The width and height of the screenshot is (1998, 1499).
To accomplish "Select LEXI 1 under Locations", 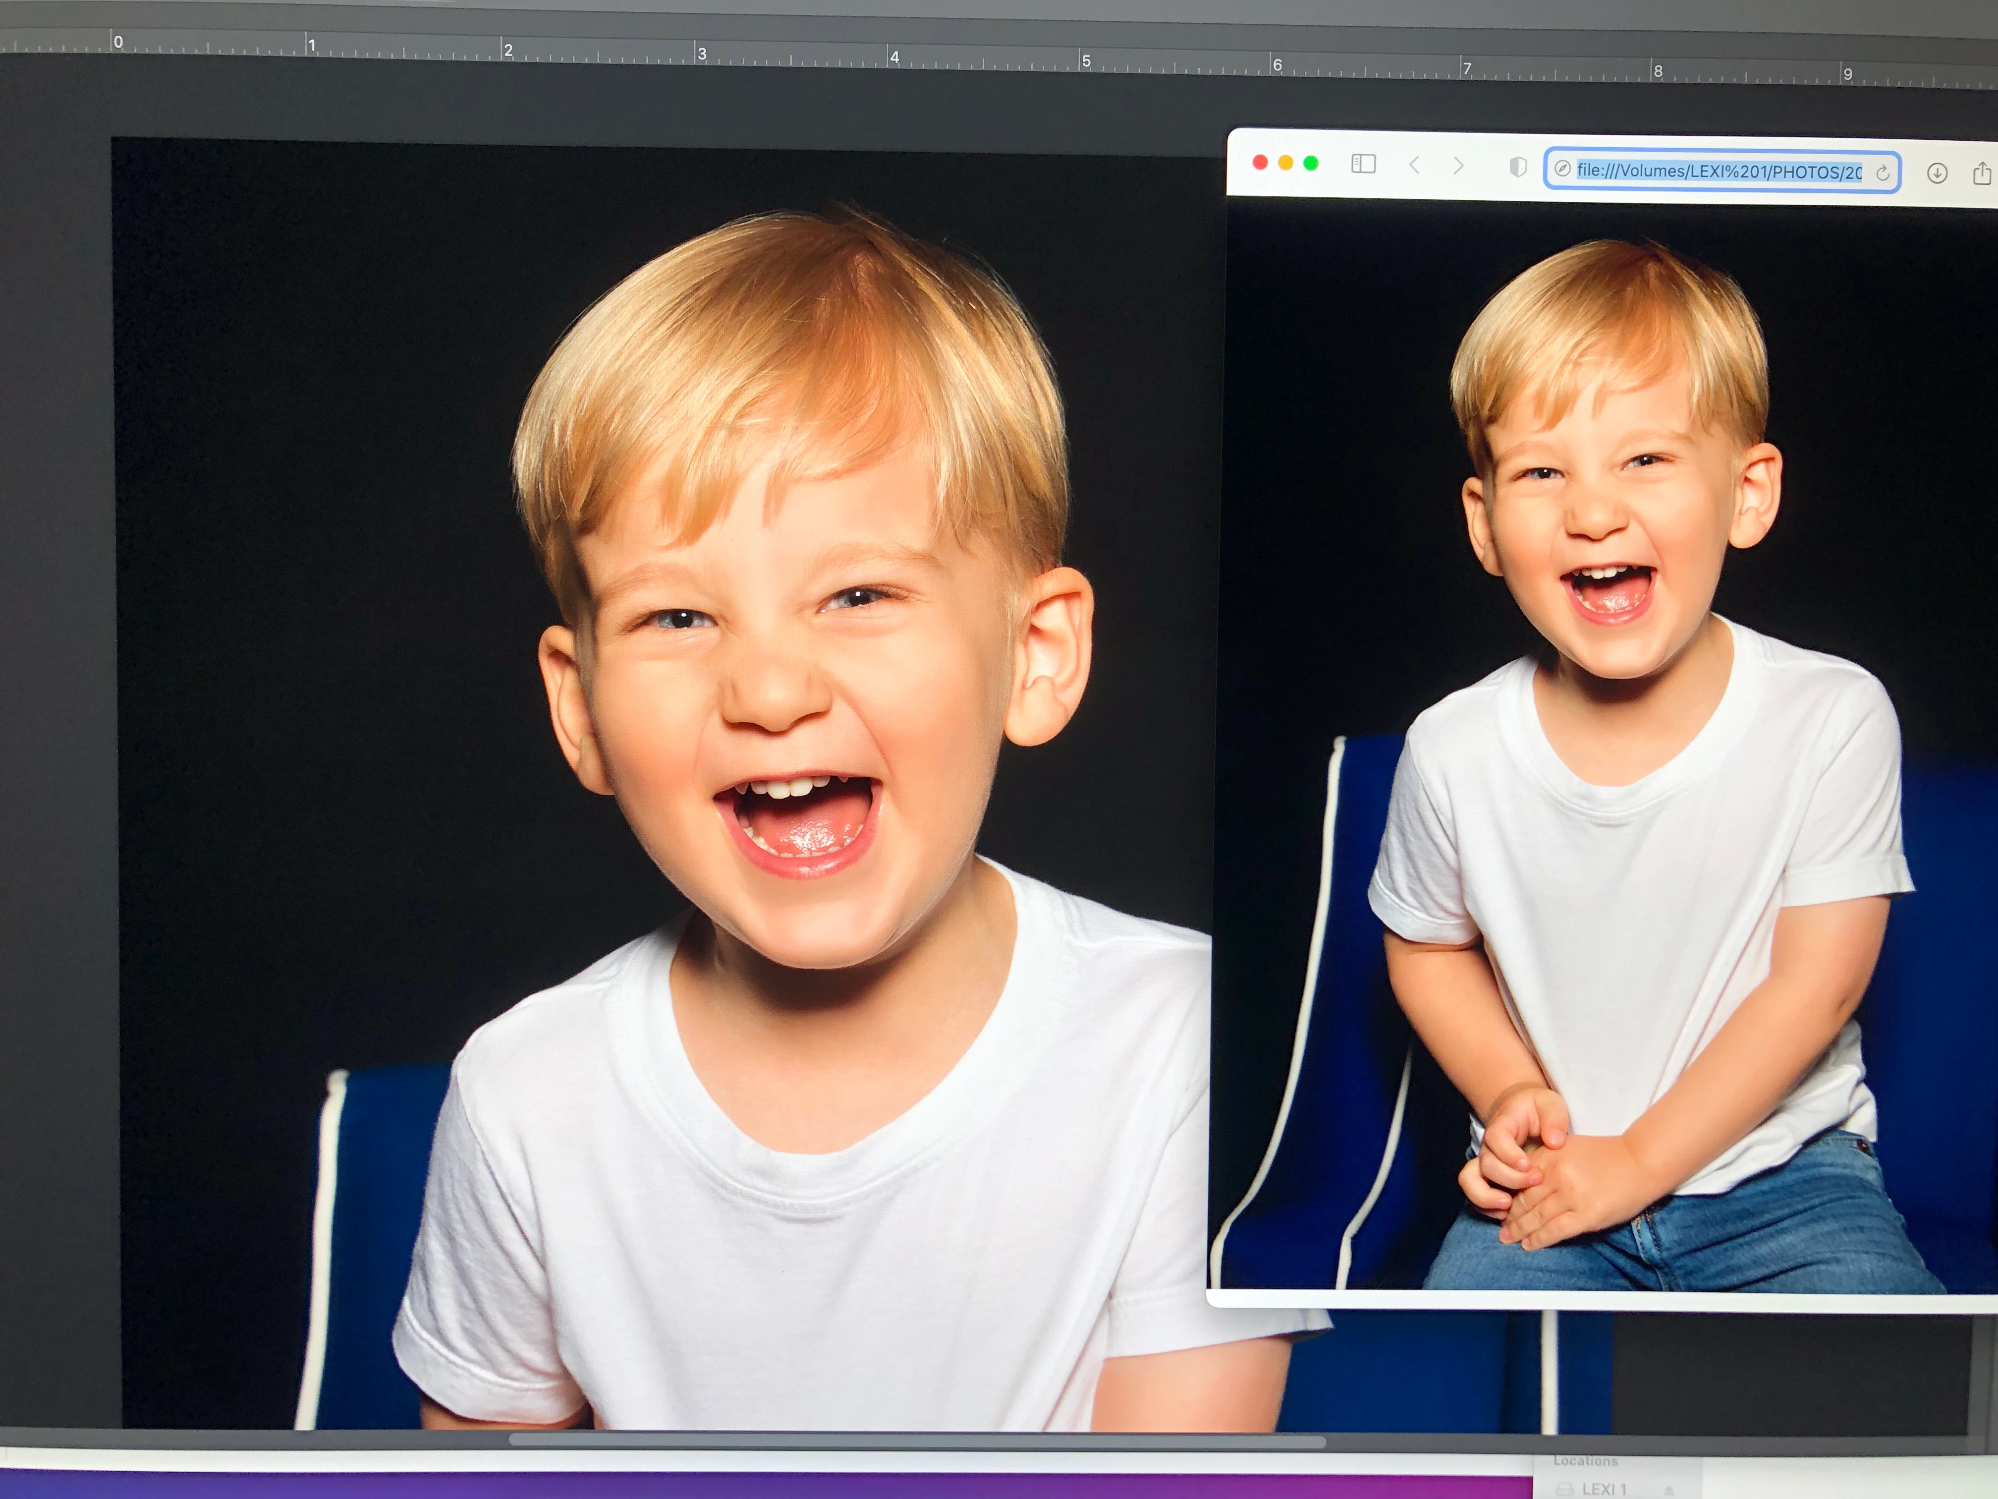I will 1604,1488.
